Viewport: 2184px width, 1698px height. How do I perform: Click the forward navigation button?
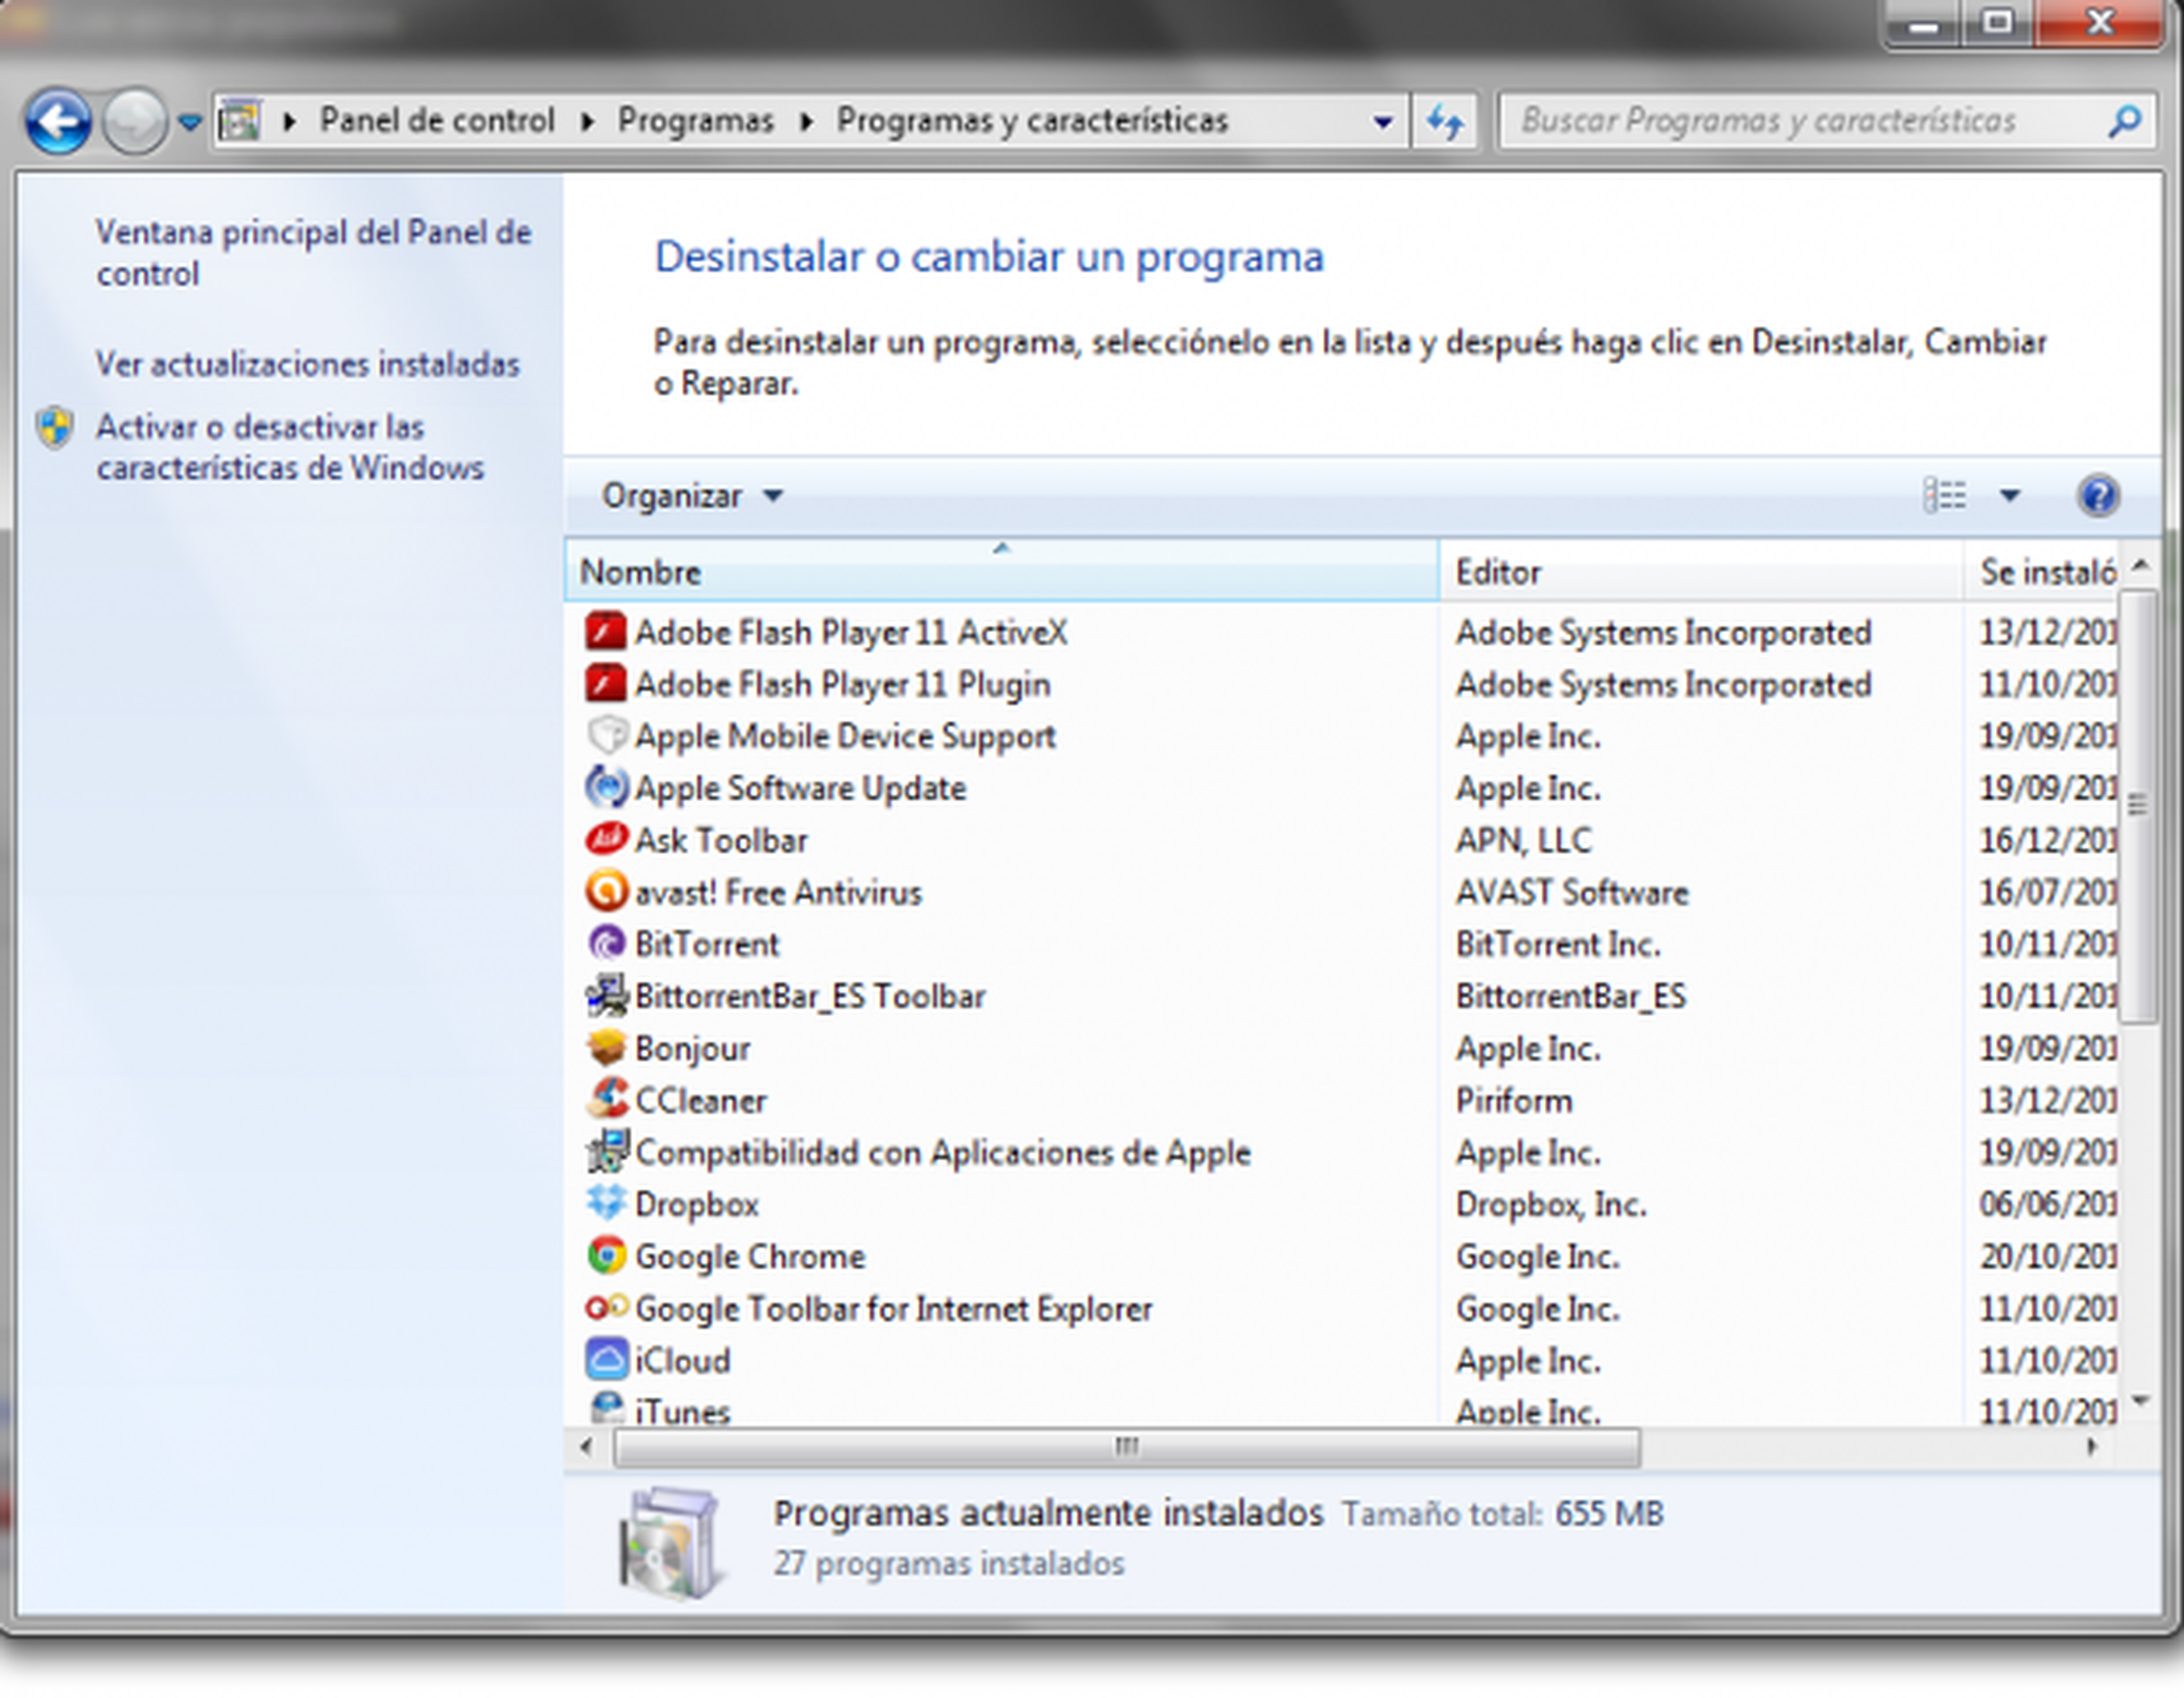click(x=135, y=122)
